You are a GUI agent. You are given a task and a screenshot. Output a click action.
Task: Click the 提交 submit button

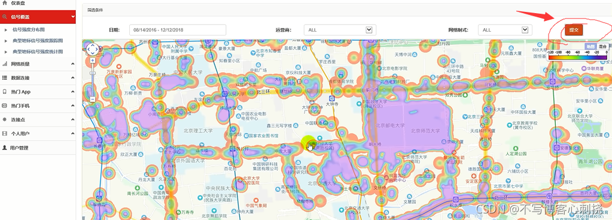coord(574,30)
